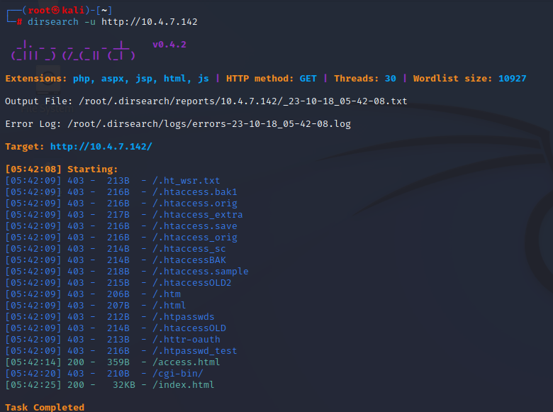
Task: Click the HTTP method value GET
Action: pos(308,78)
